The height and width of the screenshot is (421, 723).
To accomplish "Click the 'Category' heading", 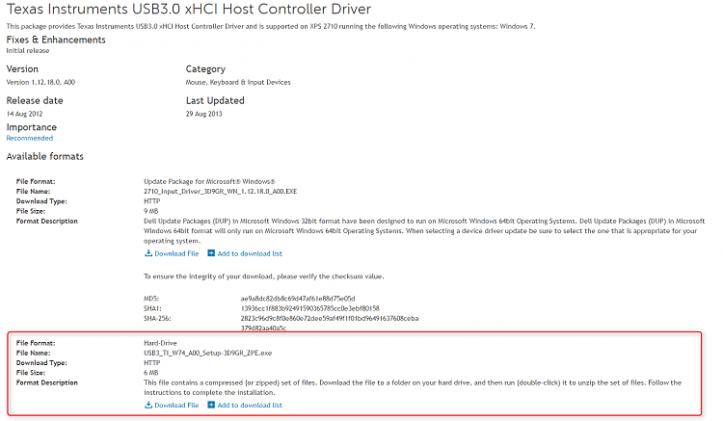I will (205, 69).
